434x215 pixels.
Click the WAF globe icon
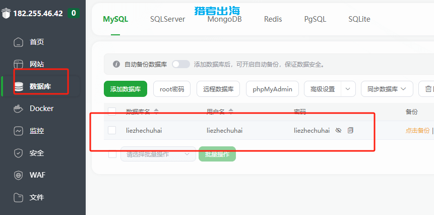point(19,175)
